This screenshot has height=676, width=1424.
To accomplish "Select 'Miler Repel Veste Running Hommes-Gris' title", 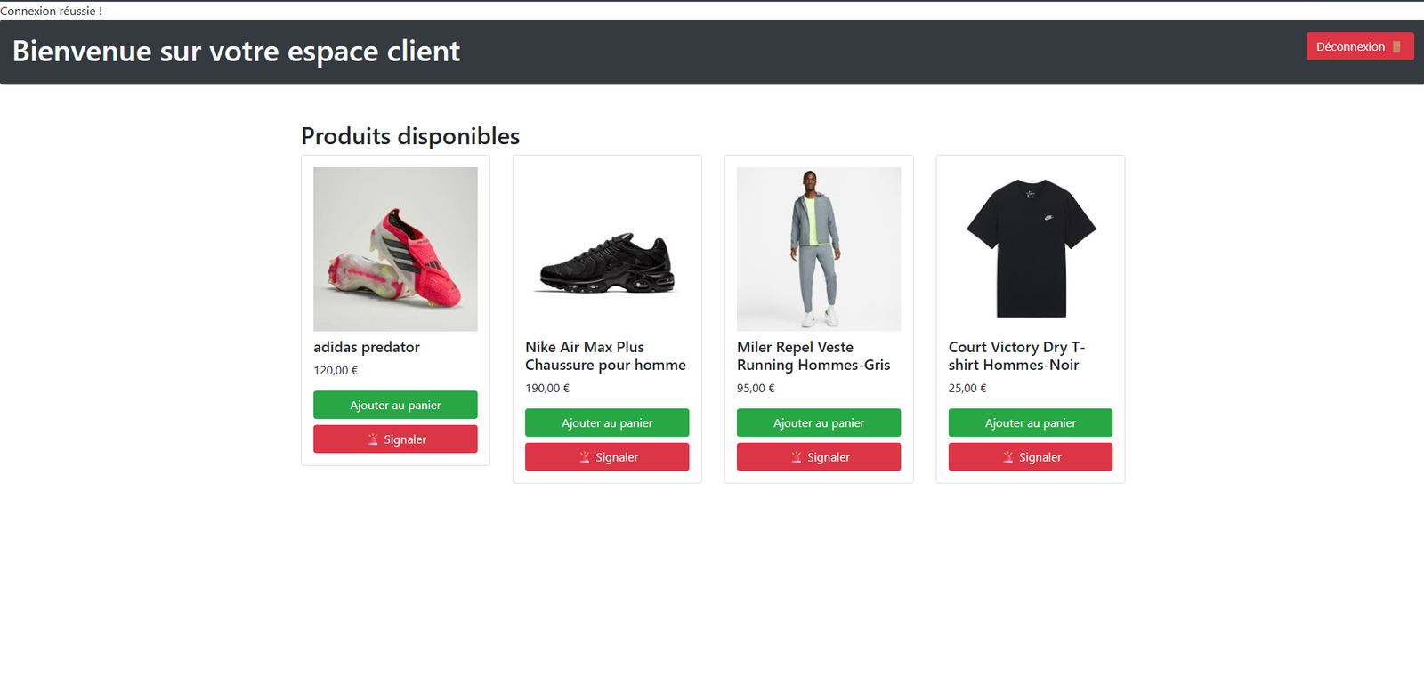I will 813,356.
